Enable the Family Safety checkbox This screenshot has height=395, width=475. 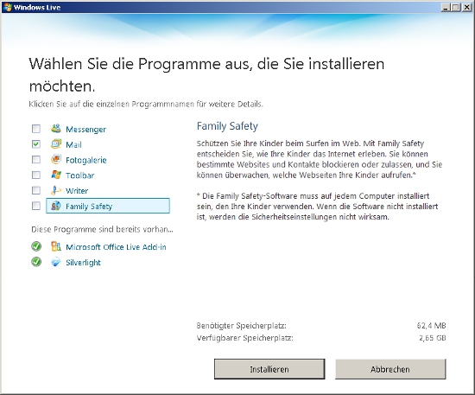[36, 206]
